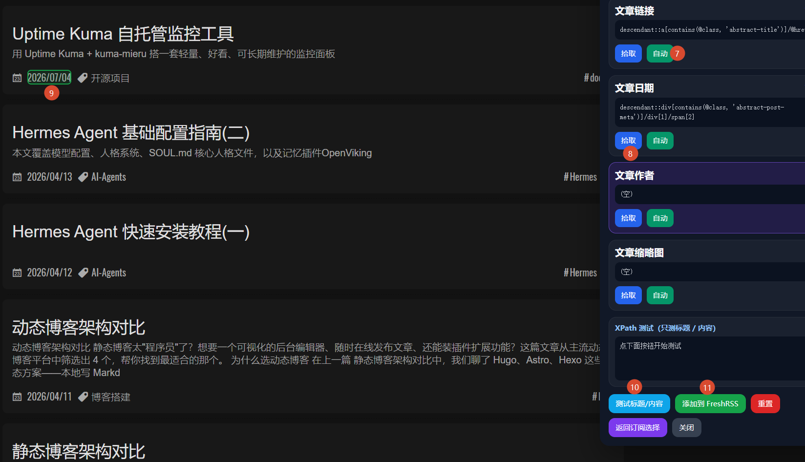
Task: Click the calendar icon beside 2026/04/12
Action: coord(17,273)
